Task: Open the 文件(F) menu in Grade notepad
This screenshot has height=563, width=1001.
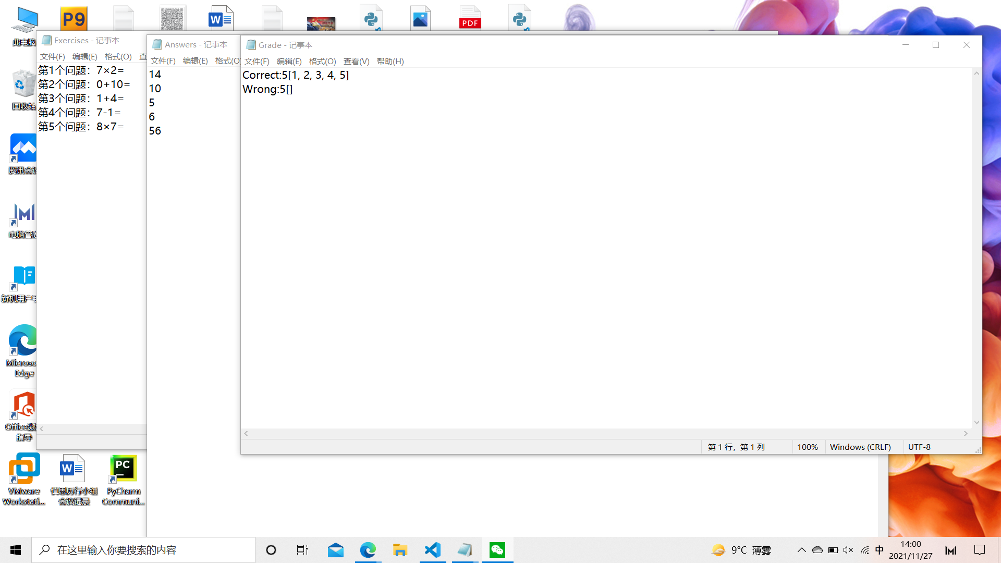Action: pos(257,62)
